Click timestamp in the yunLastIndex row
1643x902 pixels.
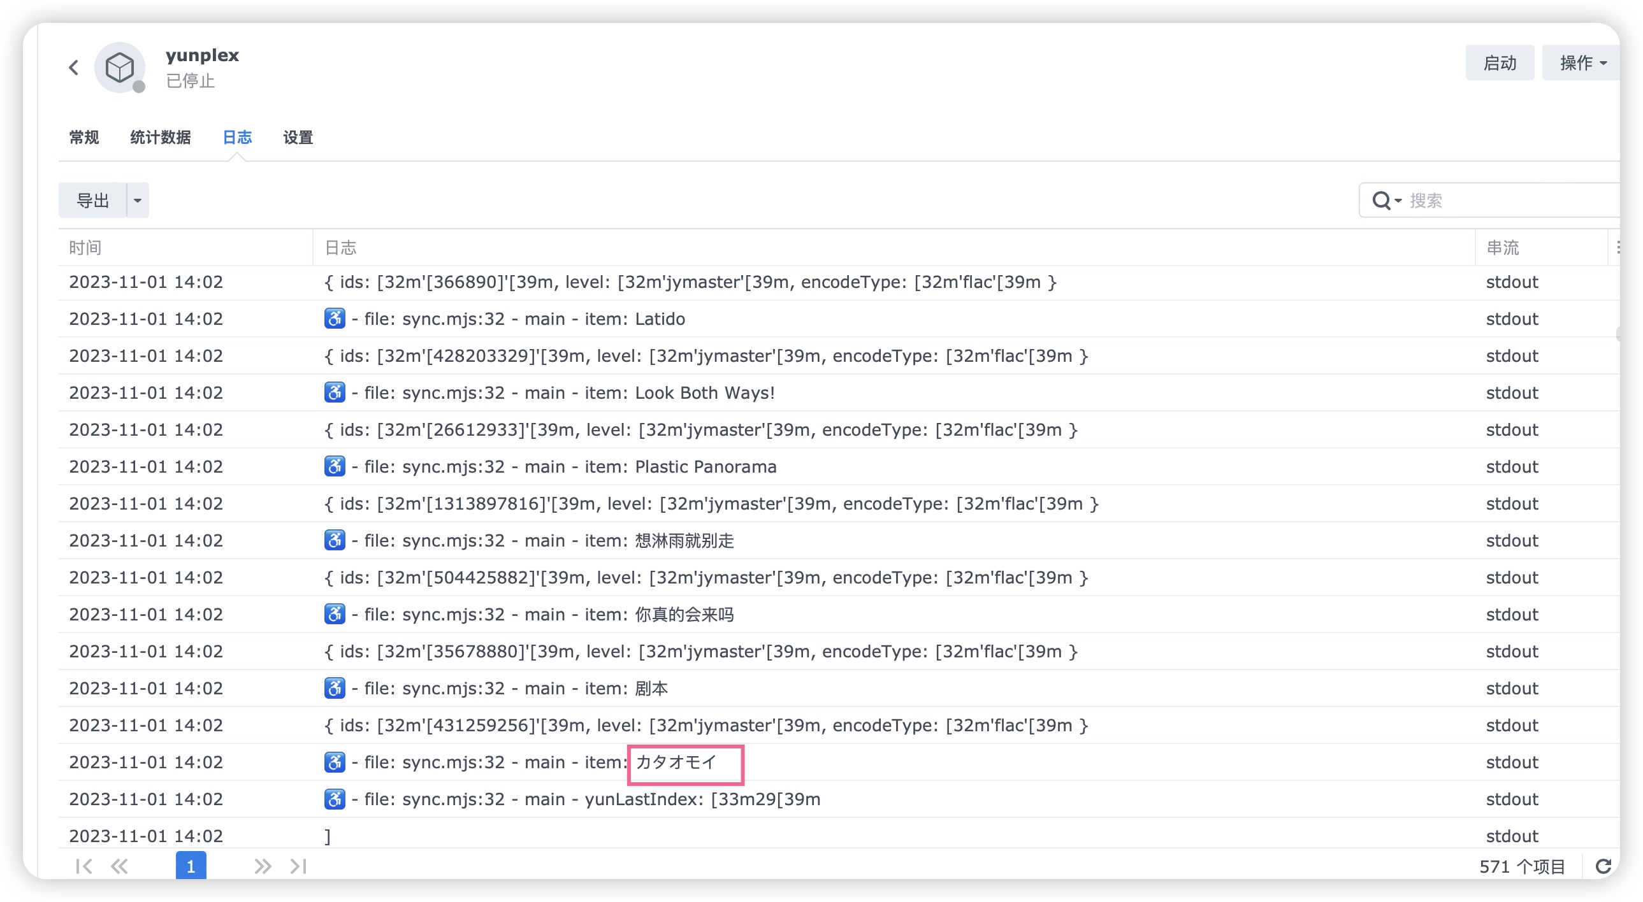click(x=146, y=799)
